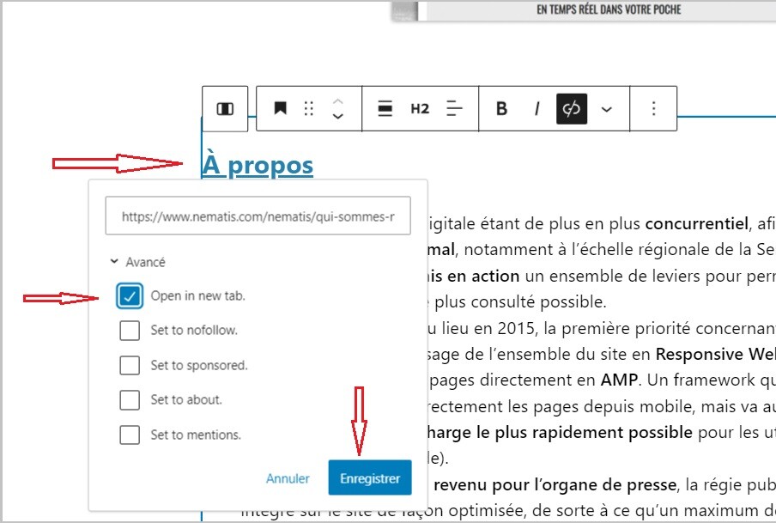The height and width of the screenshot is (523, 776).
Task: Open the block alignment tool
Action: (385, 109)
